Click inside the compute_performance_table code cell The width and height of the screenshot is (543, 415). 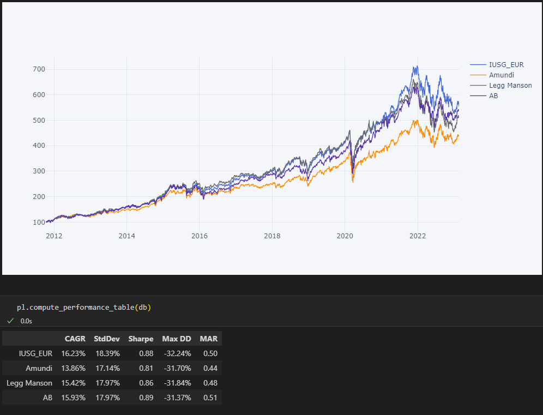pos(83,308)
